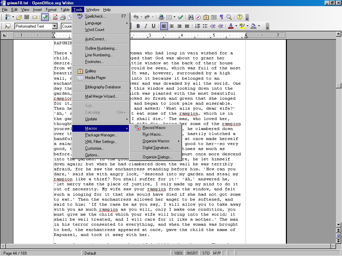Click the HYP status bar field
Viewport: 342px width, 256px height.
click(x=217, y=253)
